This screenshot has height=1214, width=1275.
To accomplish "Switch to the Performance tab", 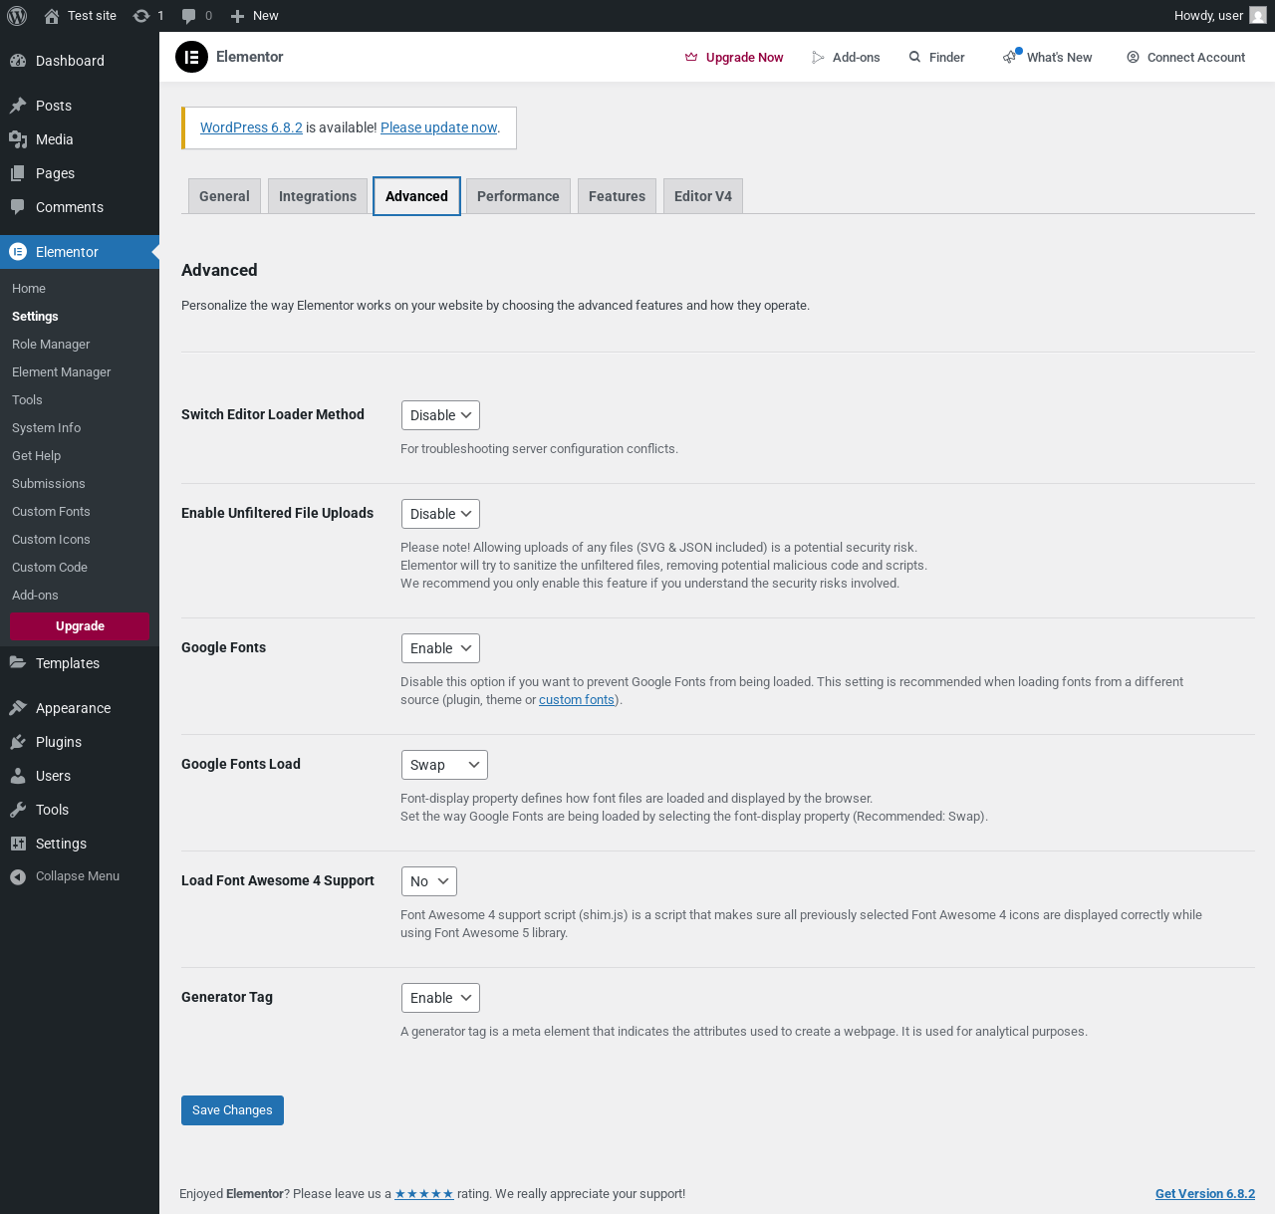I will pos(518,196).
